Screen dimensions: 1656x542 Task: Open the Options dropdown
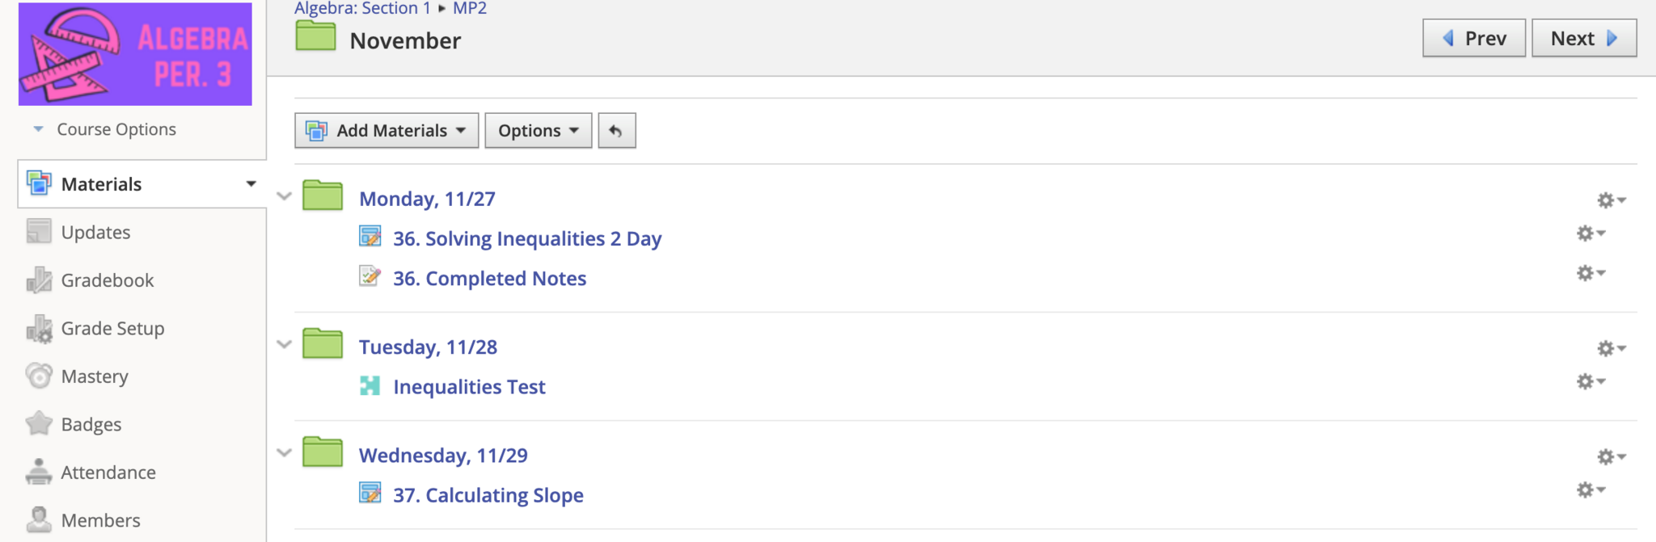click(x=538, y=131)
